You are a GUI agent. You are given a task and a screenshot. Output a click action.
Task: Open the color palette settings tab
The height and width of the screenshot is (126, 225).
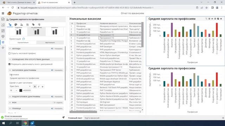coord(16,25)
